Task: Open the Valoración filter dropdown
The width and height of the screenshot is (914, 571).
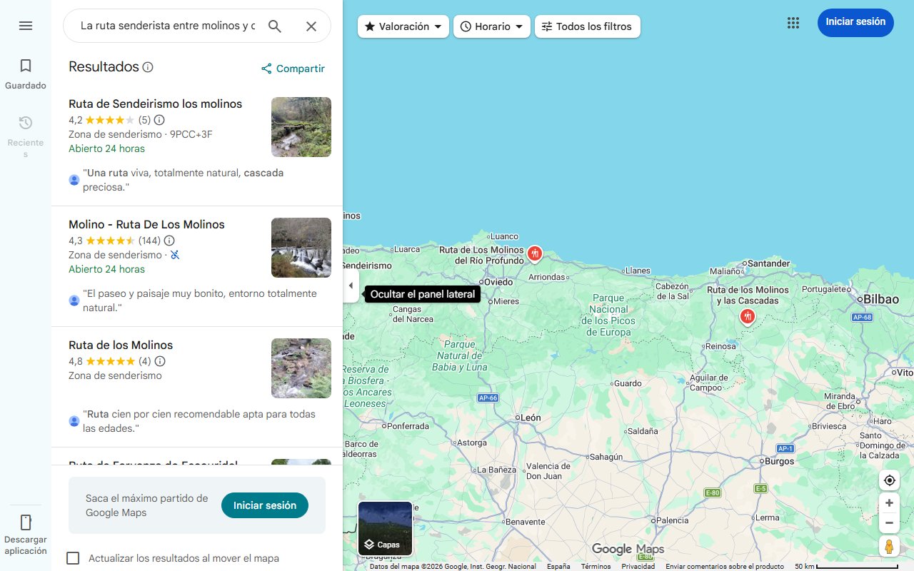Action: [403, 26]
